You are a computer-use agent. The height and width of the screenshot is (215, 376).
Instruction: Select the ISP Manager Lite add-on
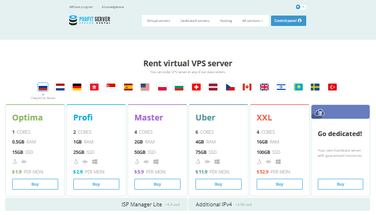click(x=96, y=205)
